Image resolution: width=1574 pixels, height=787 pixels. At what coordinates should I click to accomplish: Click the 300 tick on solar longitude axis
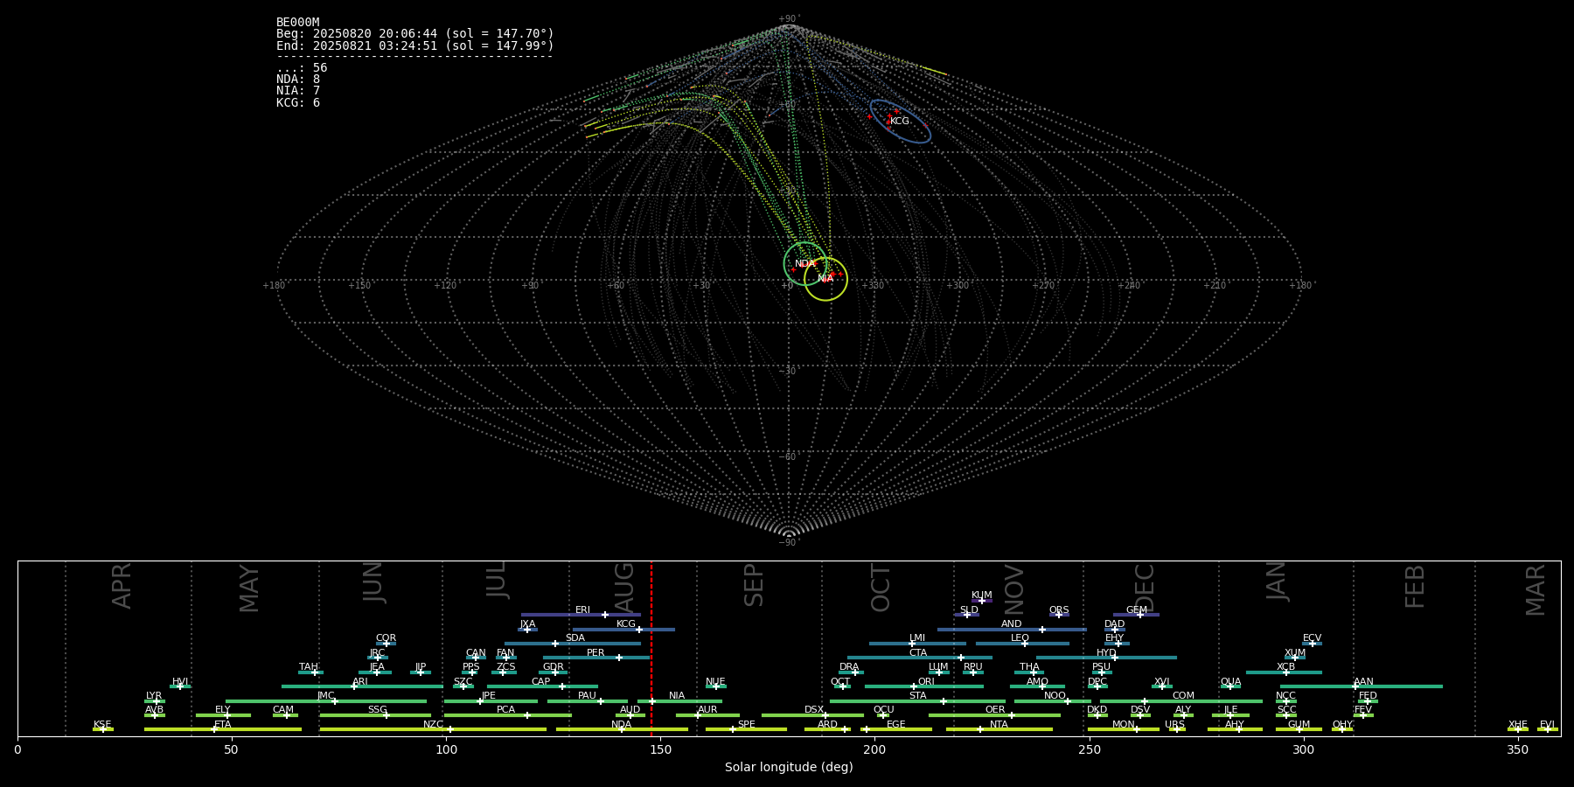coord(1303,749)
